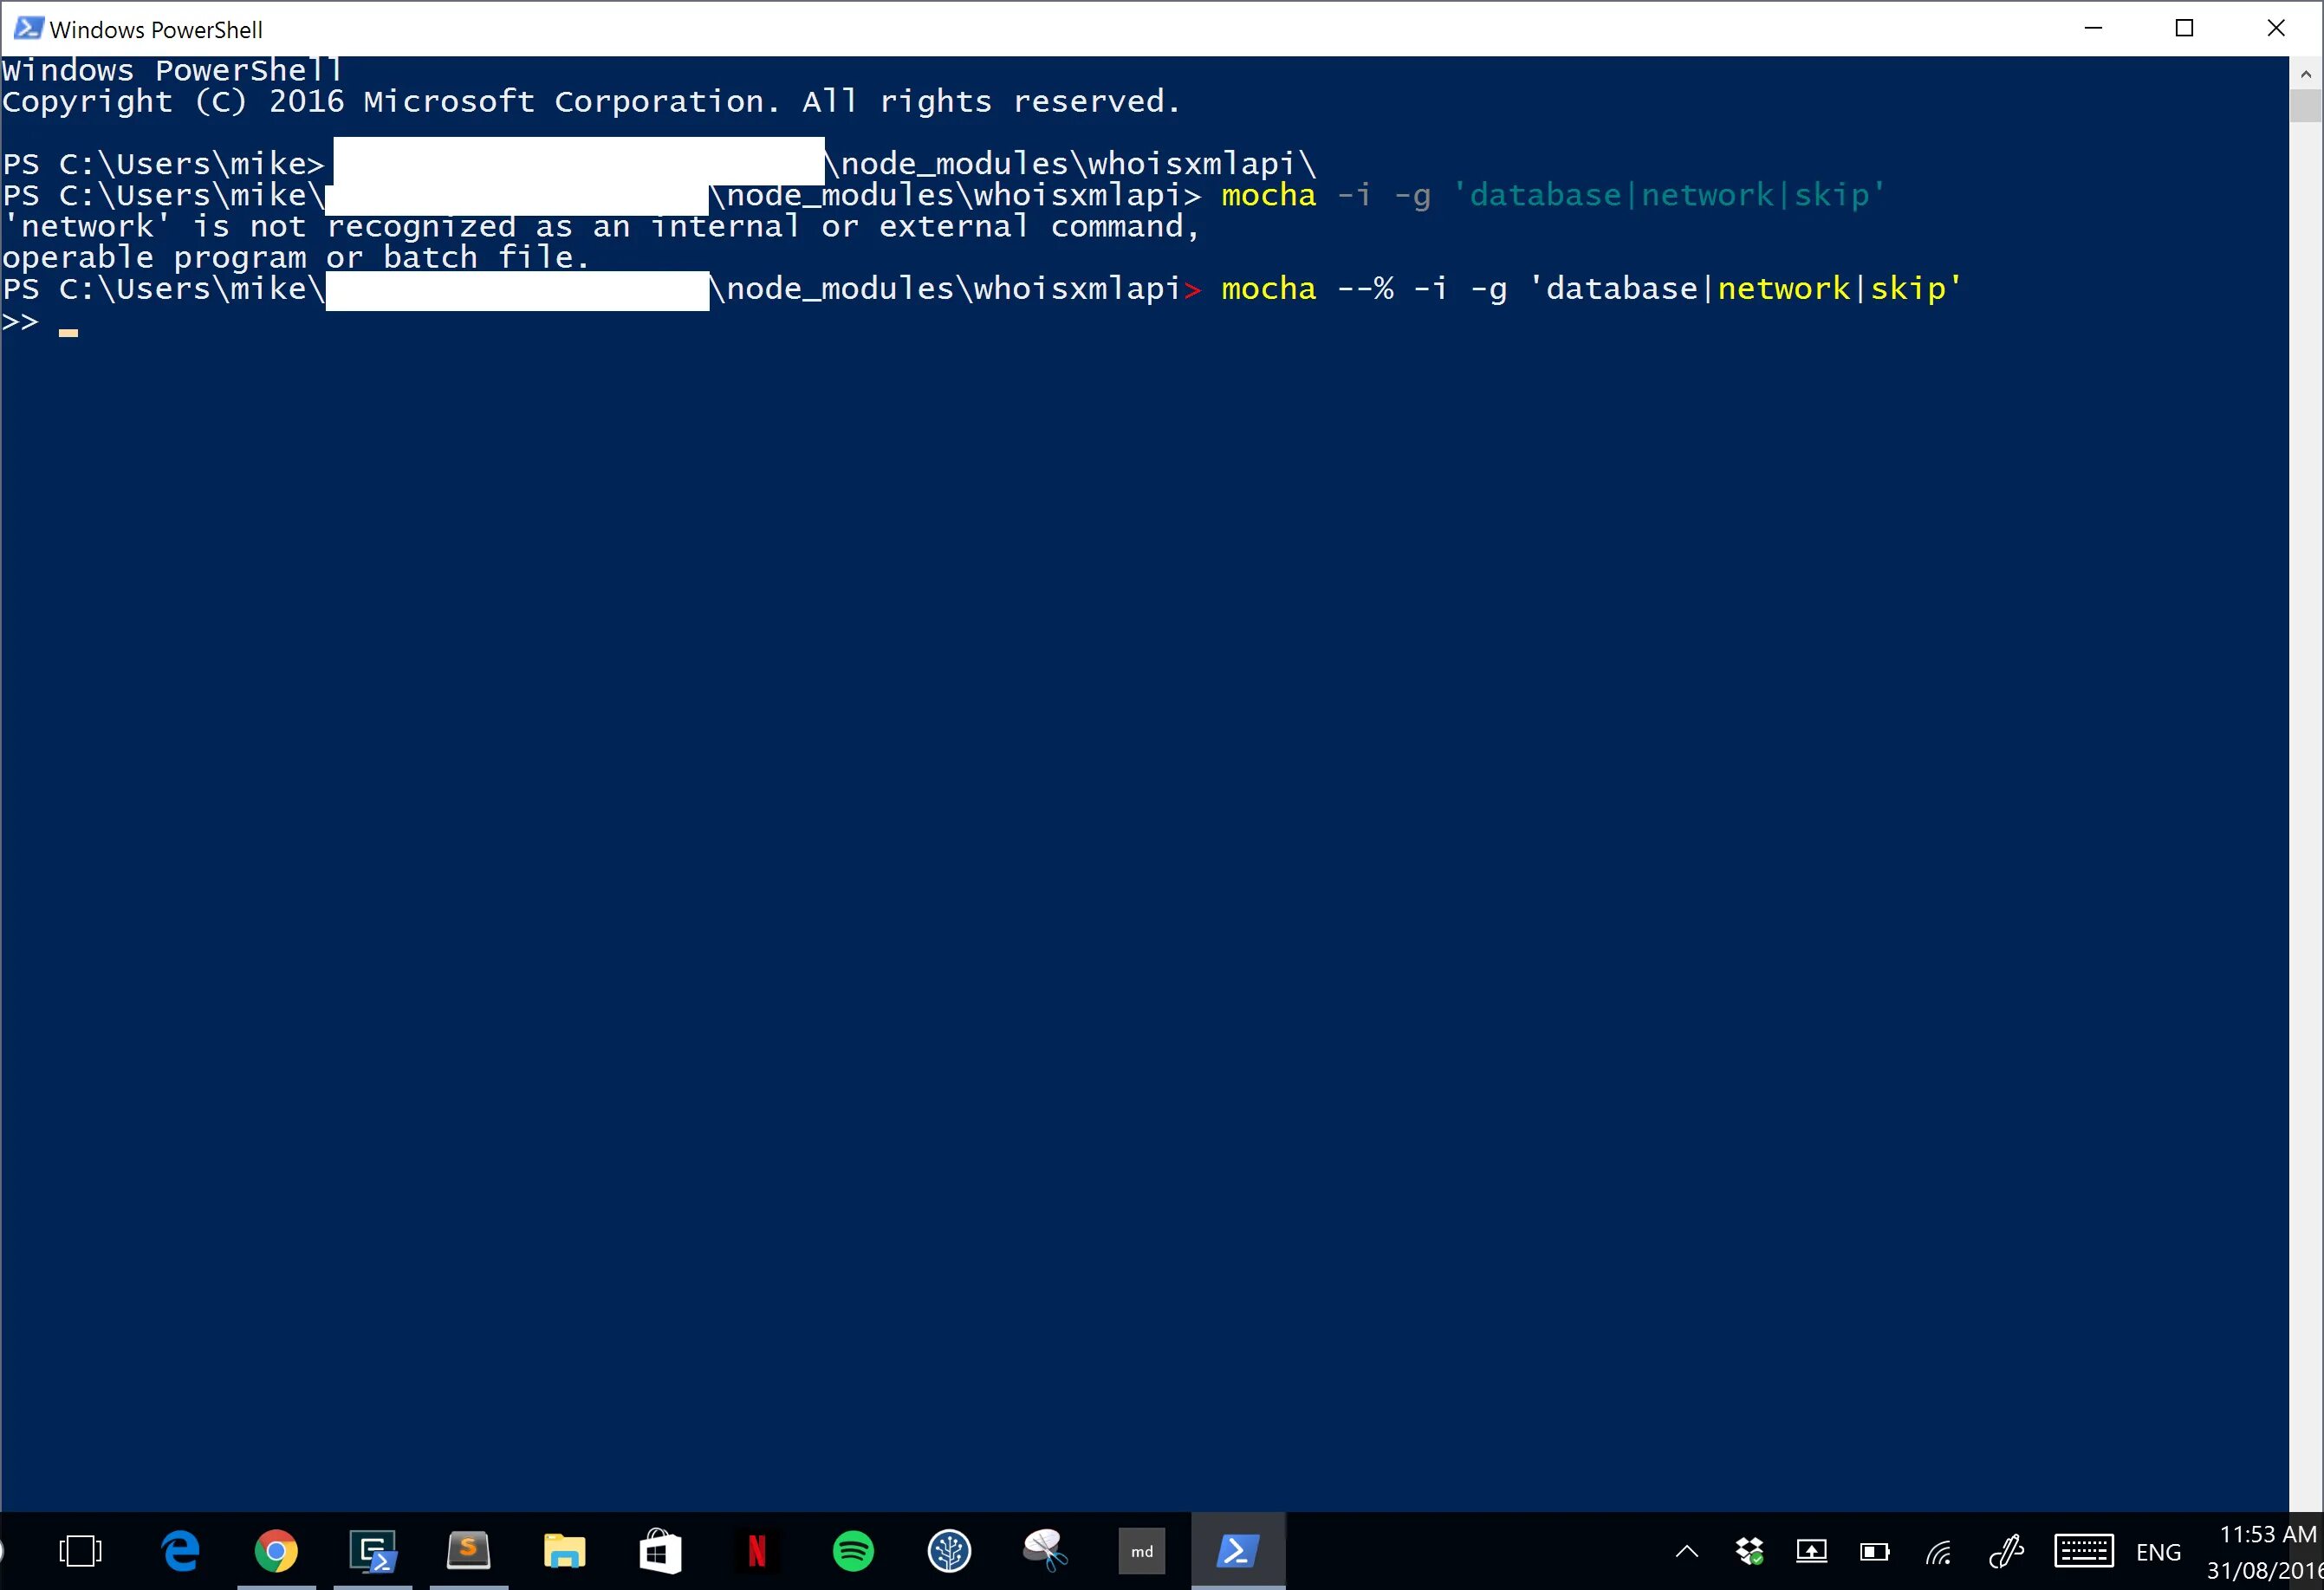
Task: Open File Explorer from taskbar
Action: (x=564, y=1551)
